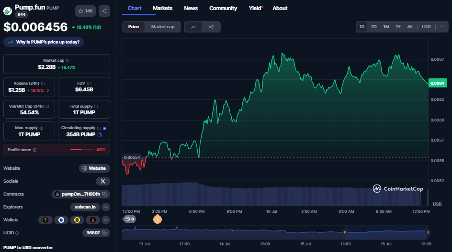Switch chart to line view icon
The image size is (452, 252).
tap(193, 27)
